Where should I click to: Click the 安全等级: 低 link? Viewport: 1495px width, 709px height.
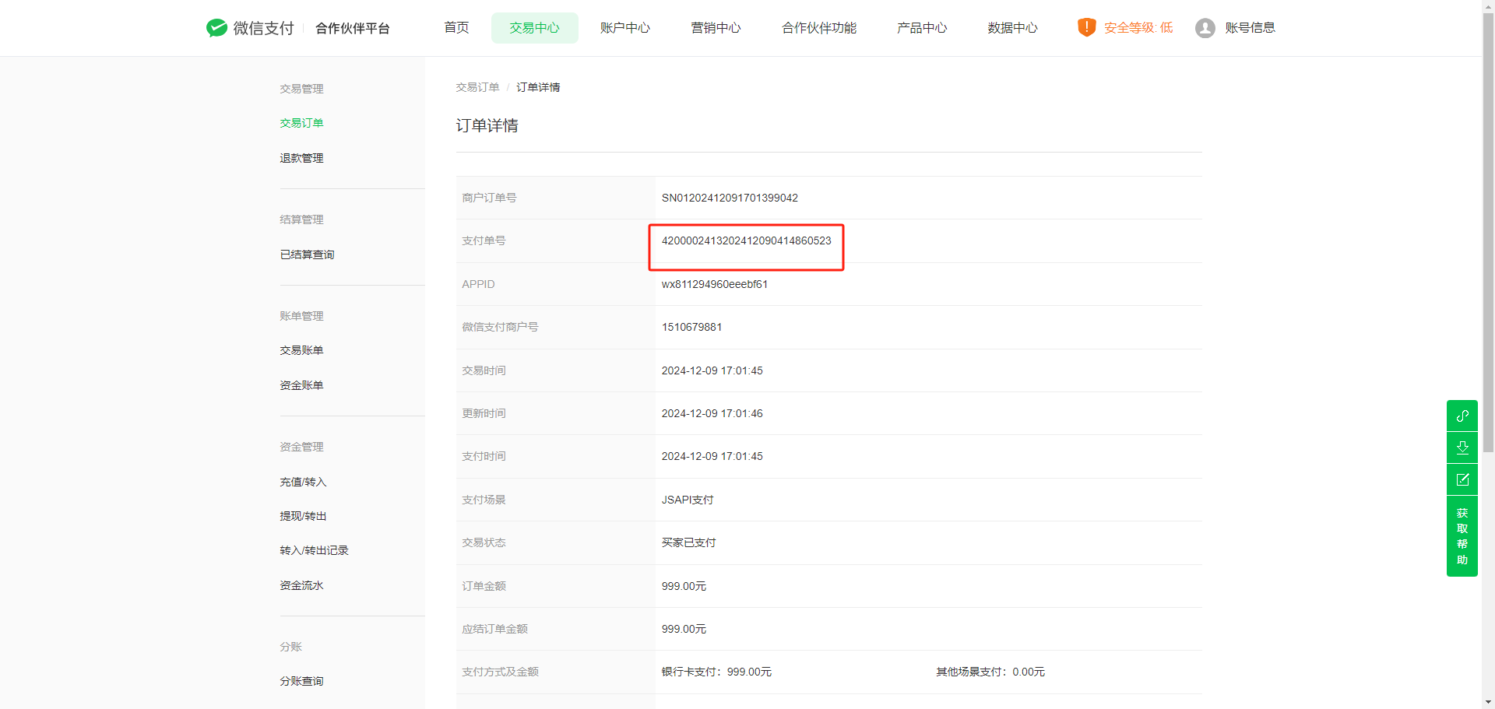(x=1138, y=28)
